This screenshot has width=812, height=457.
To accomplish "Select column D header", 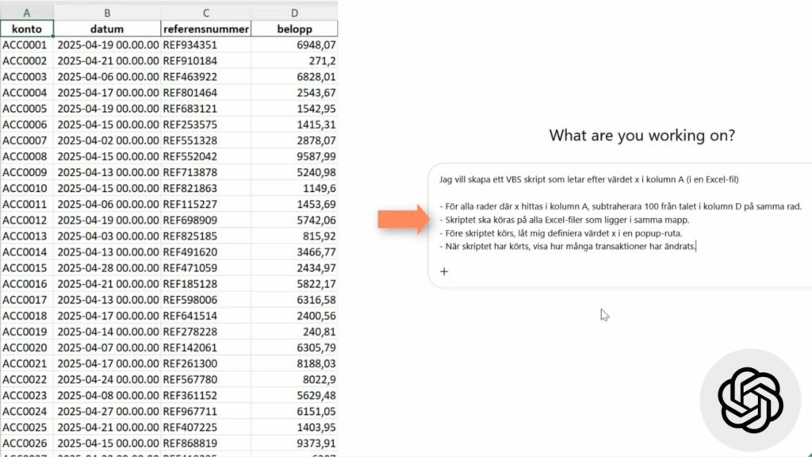I will (x=295, y=13).
